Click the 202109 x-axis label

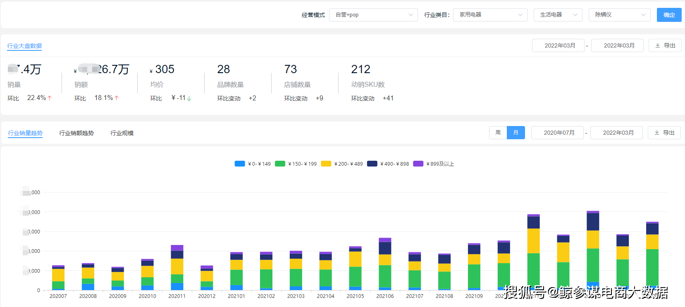point(474,296)
